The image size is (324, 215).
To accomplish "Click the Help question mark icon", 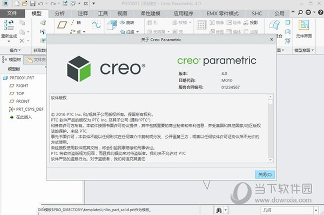I will click(320, 12).
